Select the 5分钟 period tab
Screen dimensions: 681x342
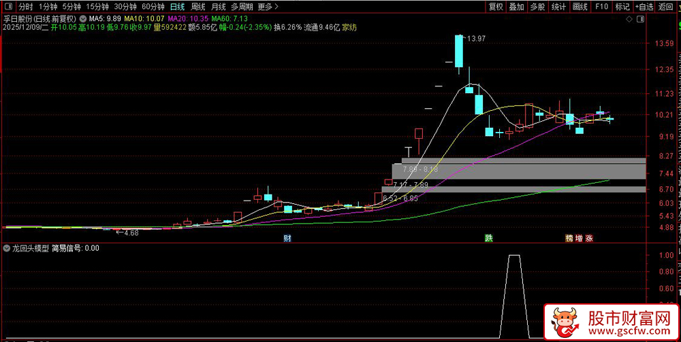point(72,7)
